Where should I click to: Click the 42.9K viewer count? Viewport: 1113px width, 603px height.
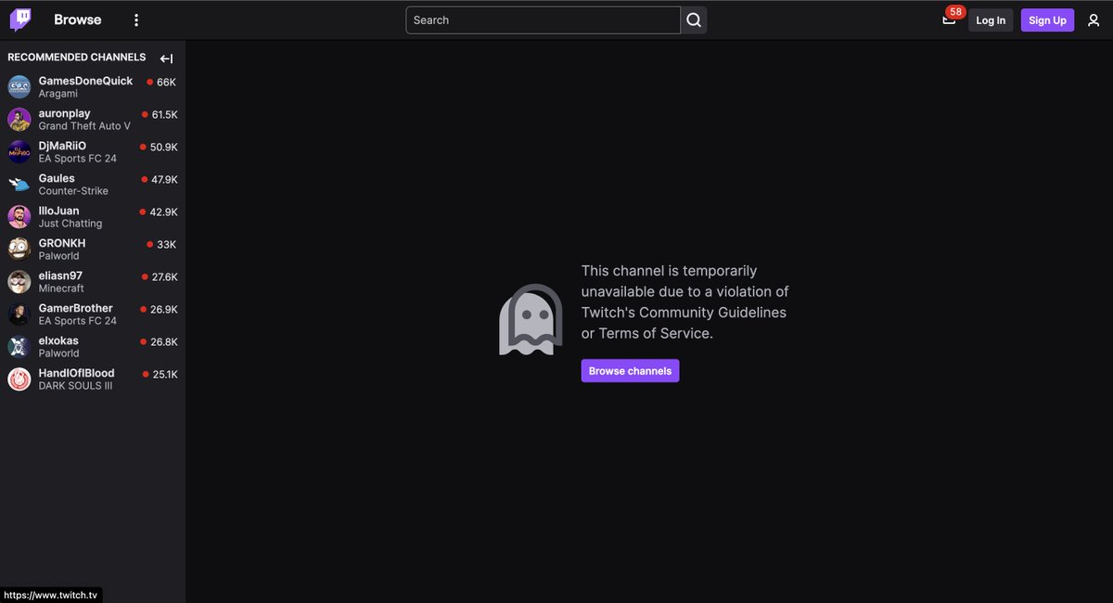pos(163,212)
